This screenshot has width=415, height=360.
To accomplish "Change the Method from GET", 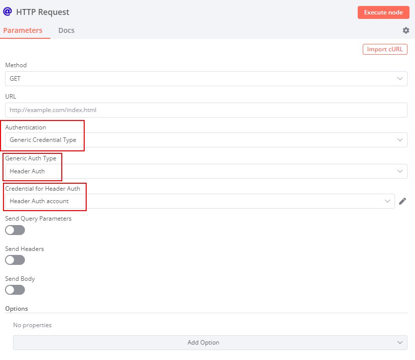I will tap(206, 79).
